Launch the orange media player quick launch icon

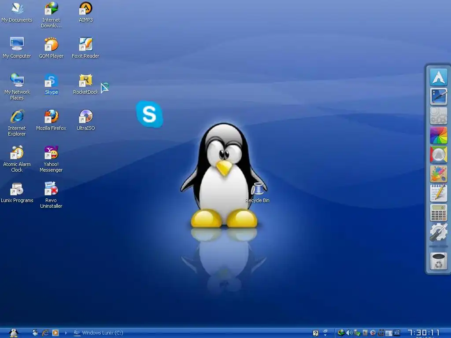[x=55, y=333]
